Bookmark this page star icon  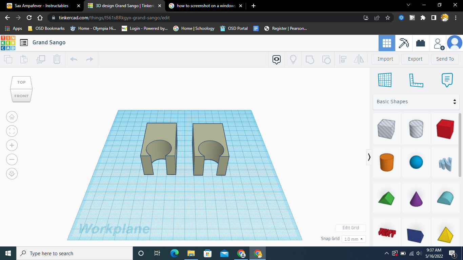[x=388, y=18]
